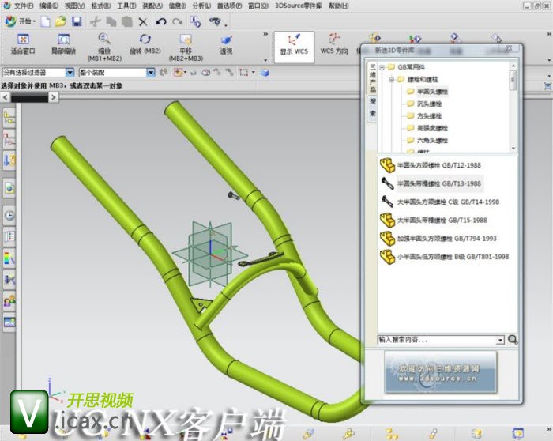Open the 3DSource零件库 menu
The width and height of the screenshot is (553, 441).
pyautogui.click(x=299, y=6)
